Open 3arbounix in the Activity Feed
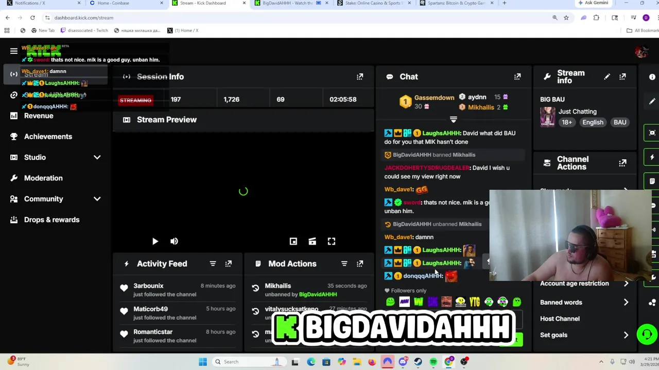The width and height of the screenshot is (659, 370). [148, 286]
